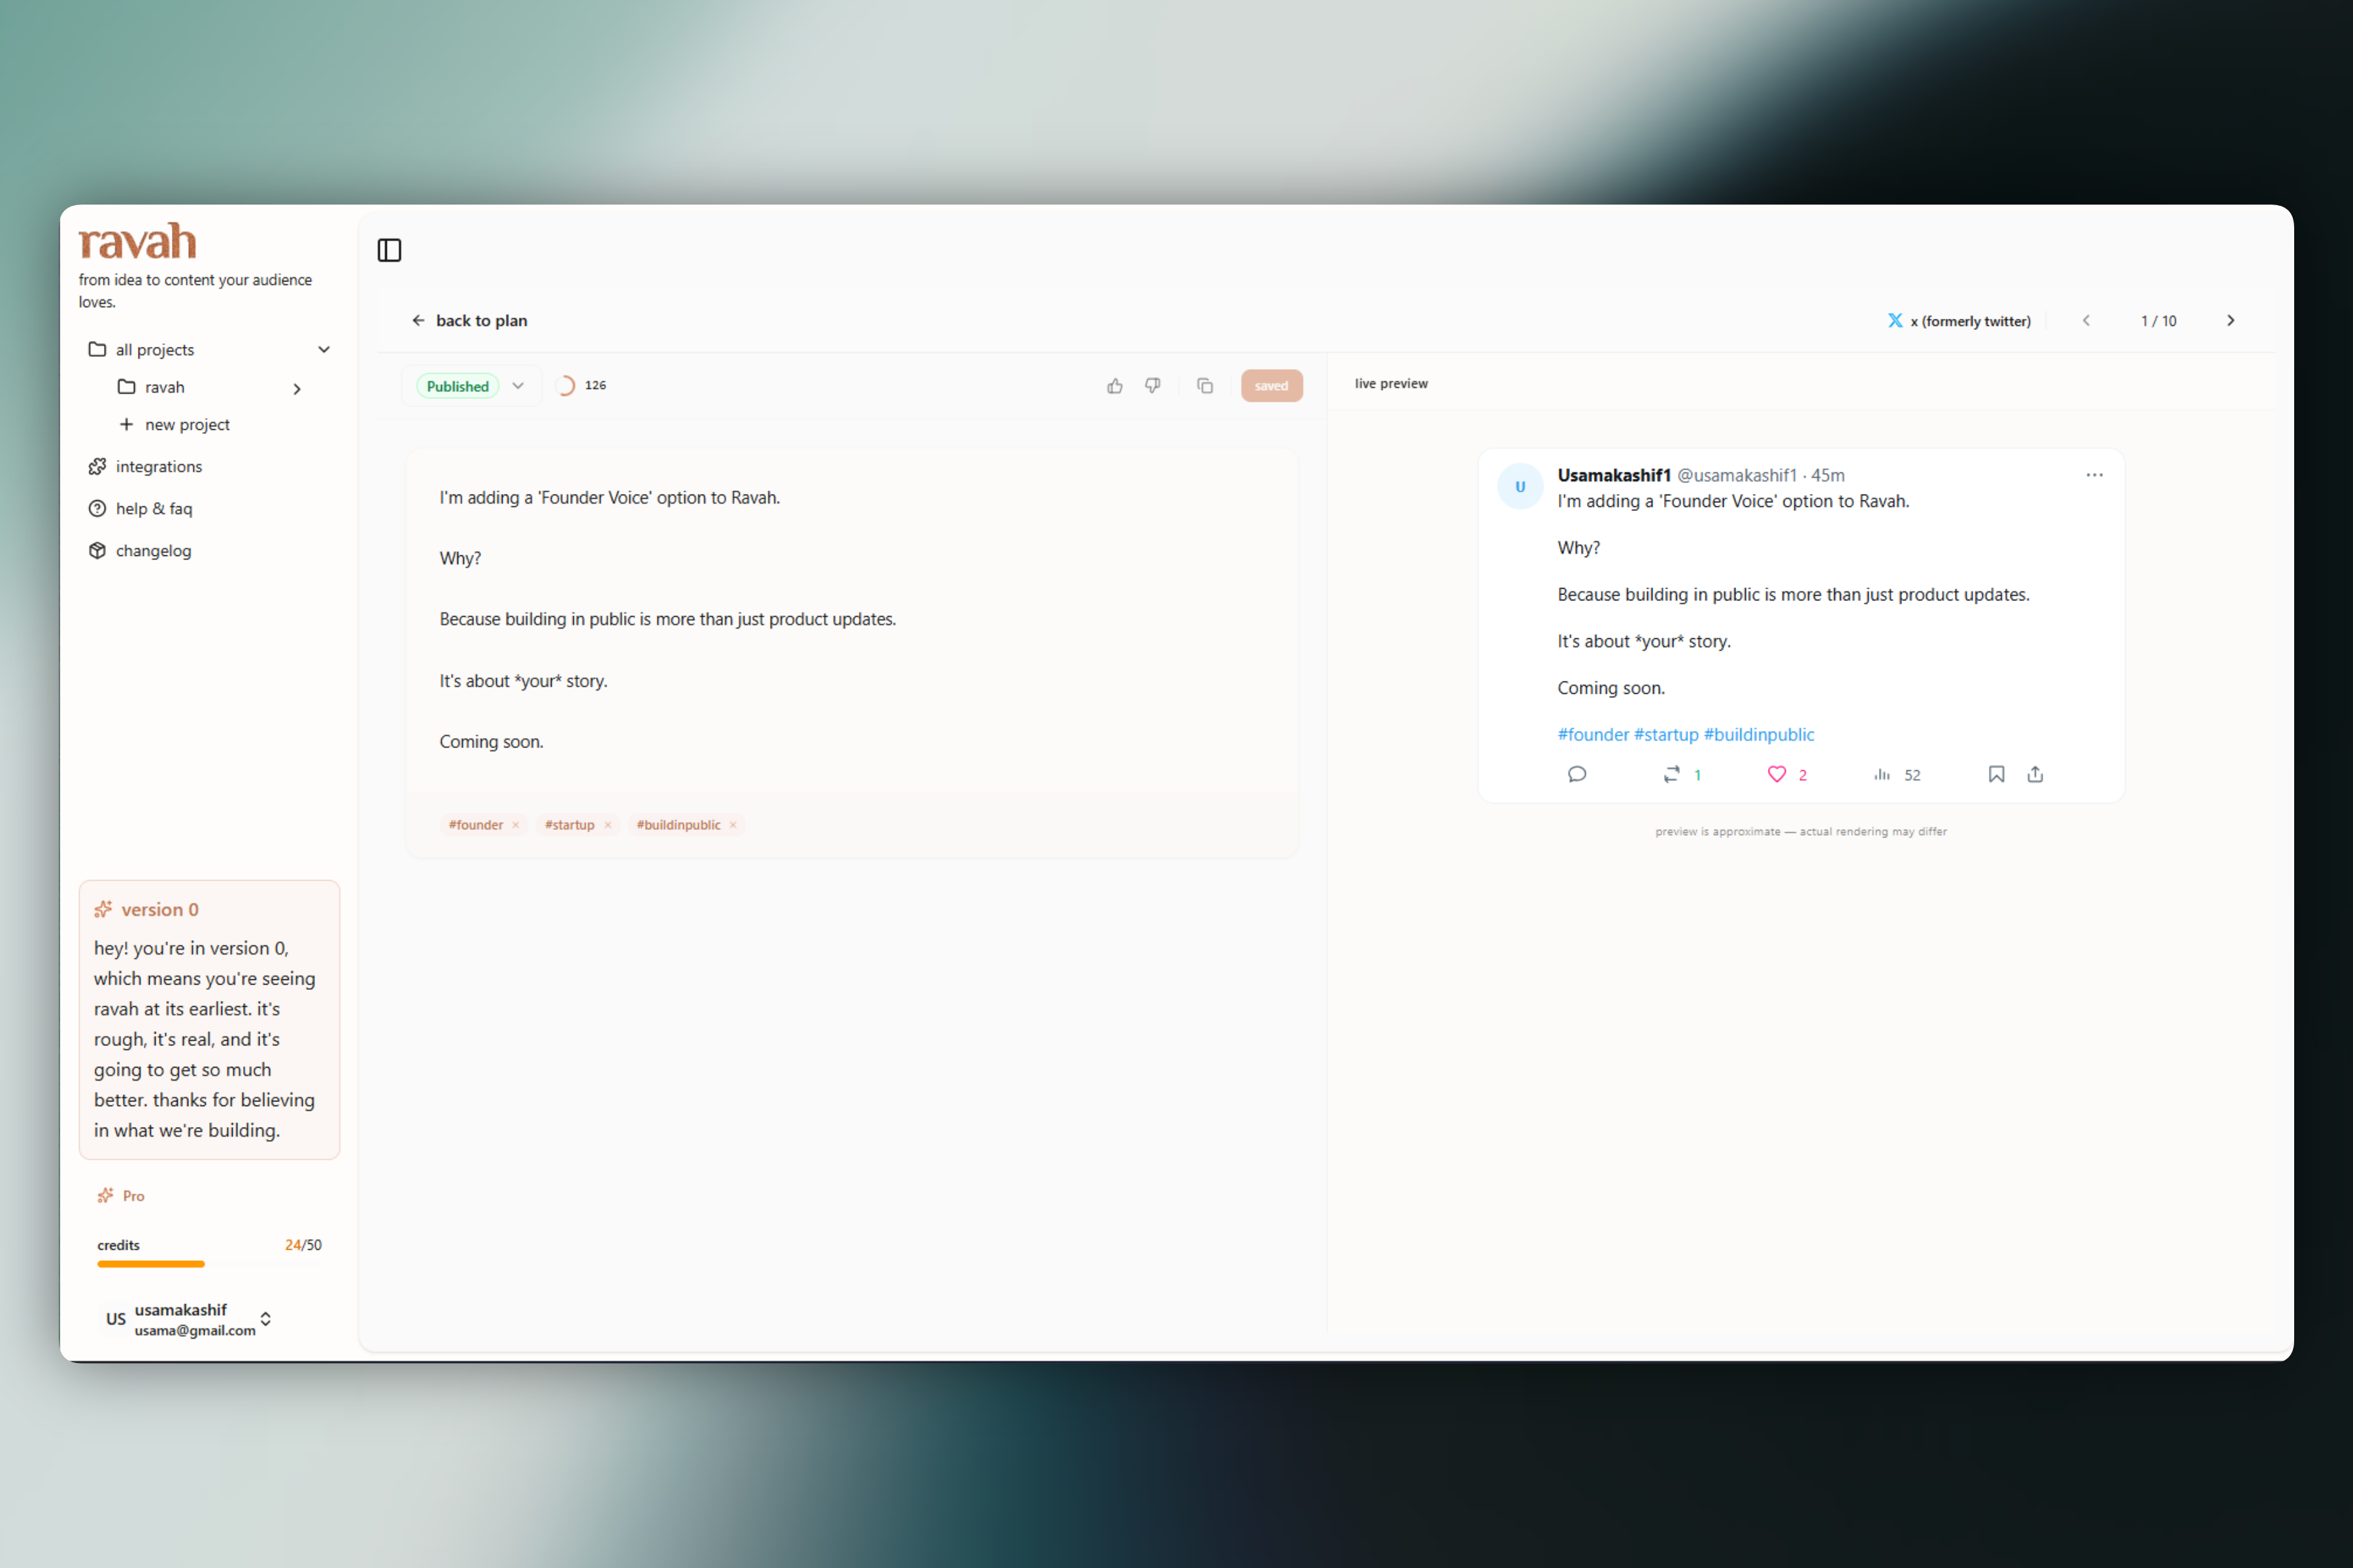The image size is (2353, 1568).
Task: Click the saved button
Action: click(1271, 386)
